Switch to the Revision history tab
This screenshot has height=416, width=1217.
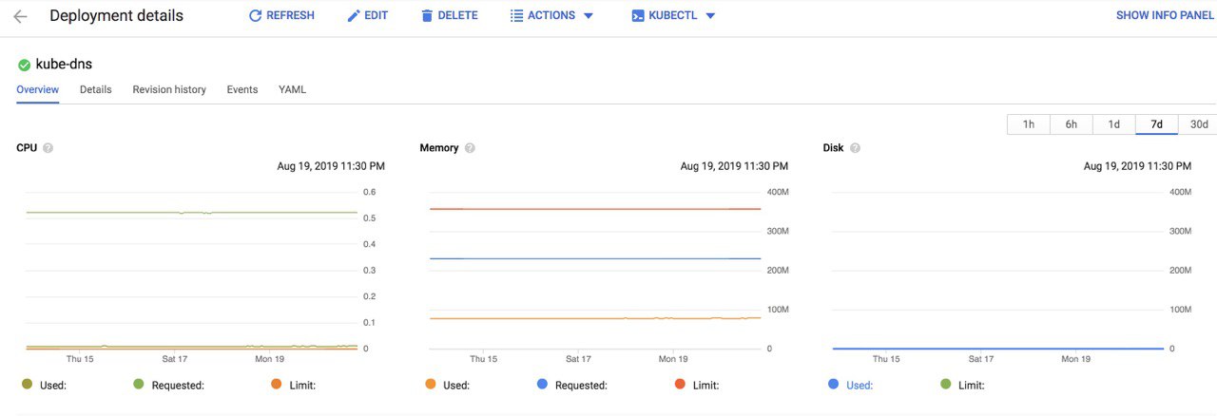tap(169, 89)
